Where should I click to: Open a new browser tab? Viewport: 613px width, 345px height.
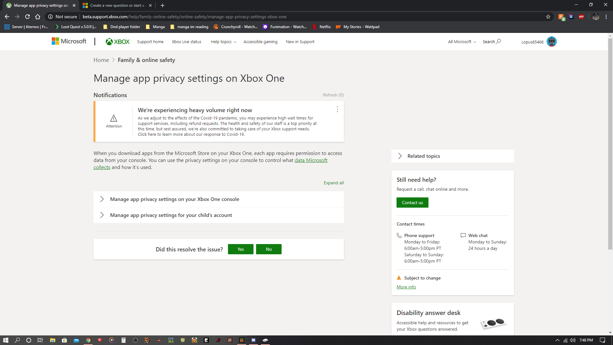(163, 5)
